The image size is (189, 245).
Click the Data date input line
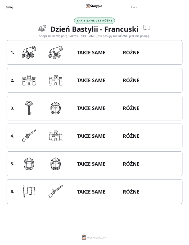click(163, 7)
